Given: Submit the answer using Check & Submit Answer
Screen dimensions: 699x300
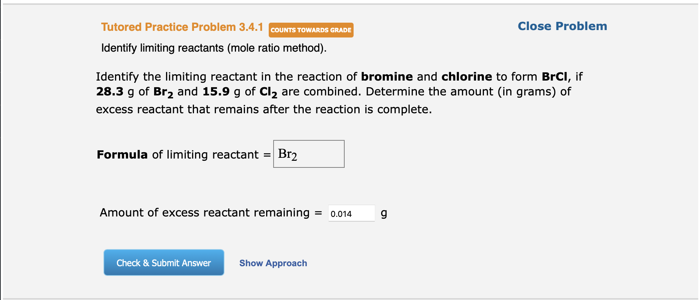Looking at the screenshot, I should (x=163, y=262).
